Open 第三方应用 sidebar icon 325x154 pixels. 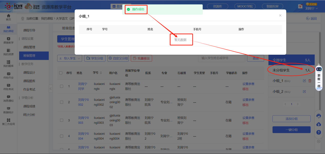[x=8, y=122]
